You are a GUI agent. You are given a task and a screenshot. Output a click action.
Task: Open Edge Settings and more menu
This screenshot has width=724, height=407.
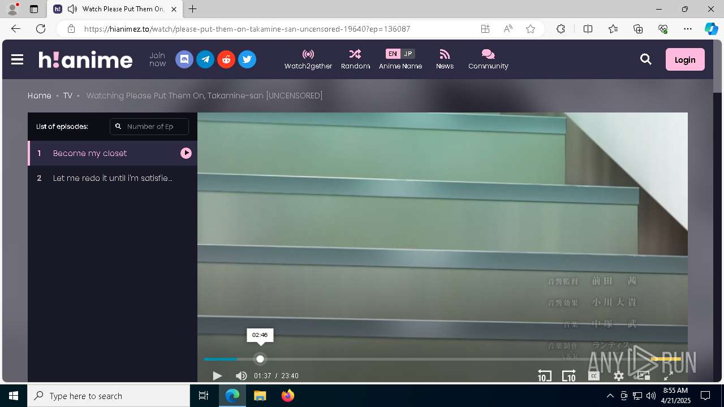(688, 29)
